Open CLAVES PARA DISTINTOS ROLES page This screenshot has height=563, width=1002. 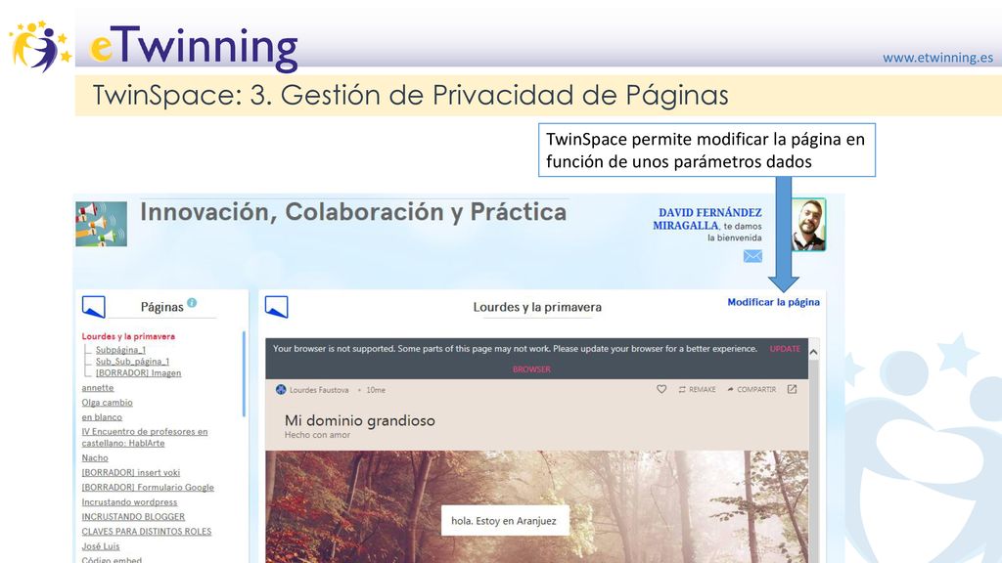click(x=147, y=531)
